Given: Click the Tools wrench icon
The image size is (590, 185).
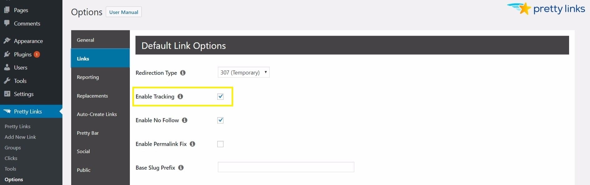Looking at the screenshot, I should 7,80.
